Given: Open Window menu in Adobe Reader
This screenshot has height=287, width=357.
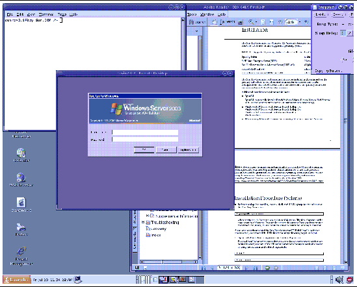Looking at the screenshot, I should pyautogui.click(x=207, y=14).
